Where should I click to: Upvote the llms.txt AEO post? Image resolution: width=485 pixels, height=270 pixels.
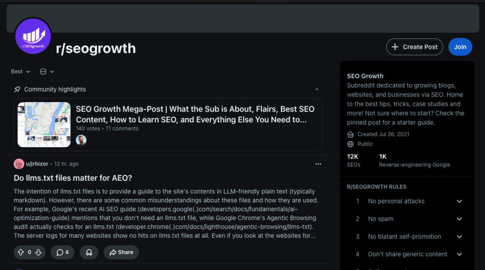coord(21,252)
